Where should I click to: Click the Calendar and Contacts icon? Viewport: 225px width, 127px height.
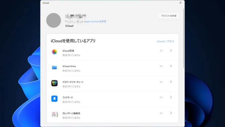pyautogui.click(x=54, y=115)
